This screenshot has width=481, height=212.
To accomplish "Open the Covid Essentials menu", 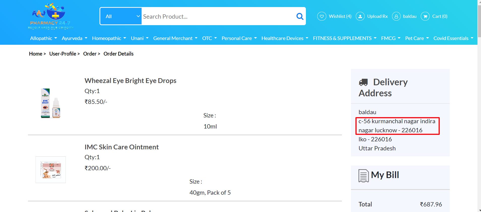I will point(454,38).
